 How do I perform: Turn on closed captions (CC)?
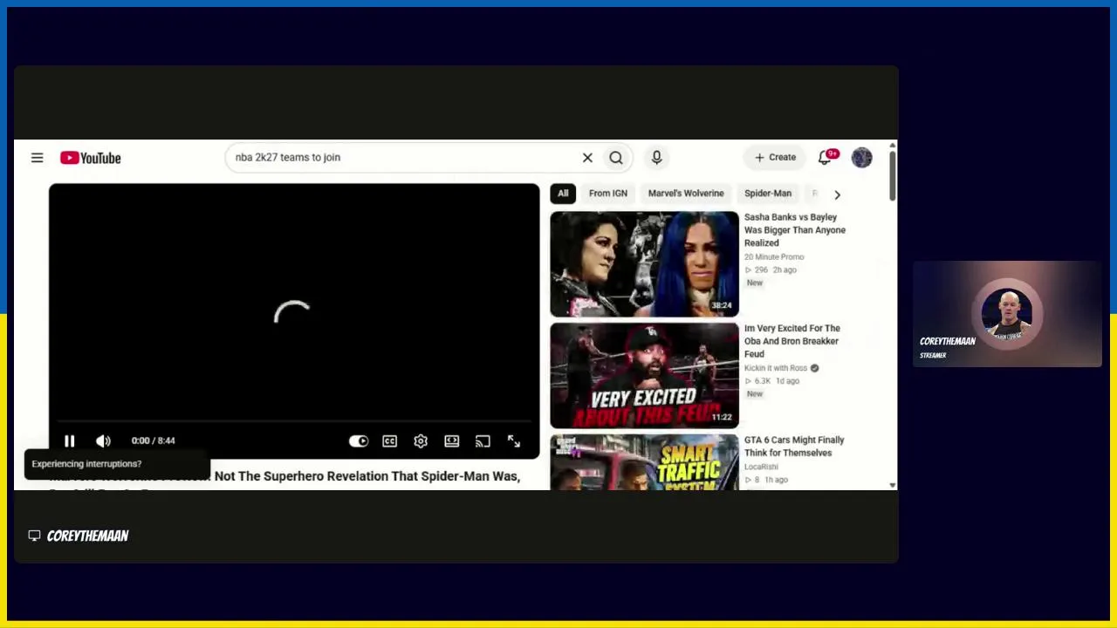pos(389,440)
